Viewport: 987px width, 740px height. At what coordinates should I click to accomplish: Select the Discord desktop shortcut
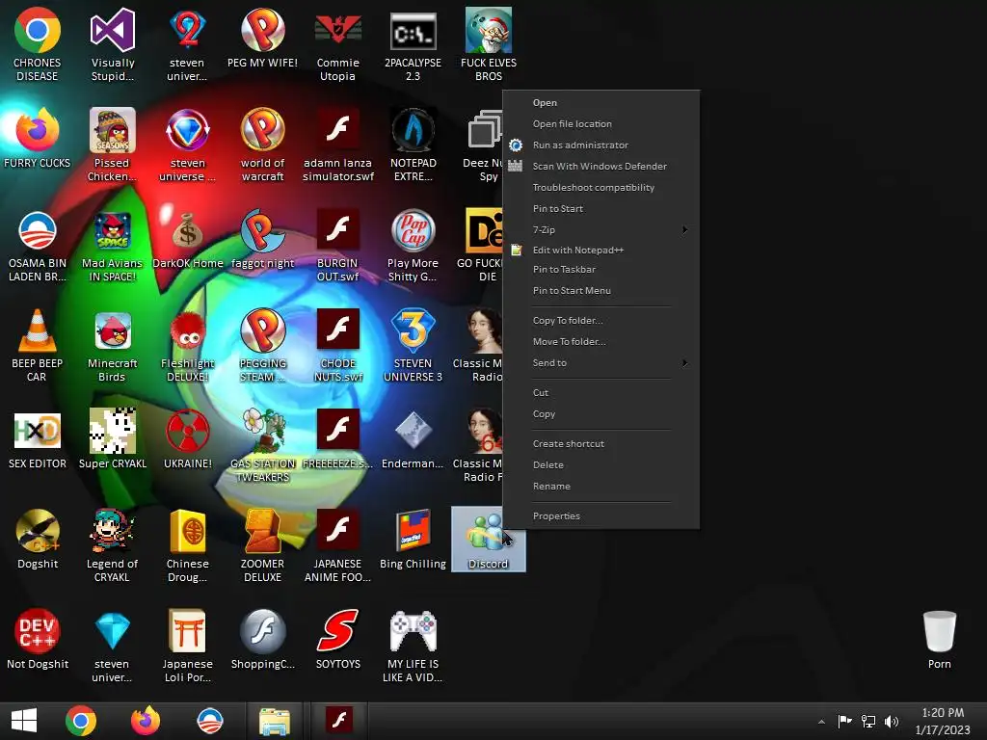click(489, 540)
